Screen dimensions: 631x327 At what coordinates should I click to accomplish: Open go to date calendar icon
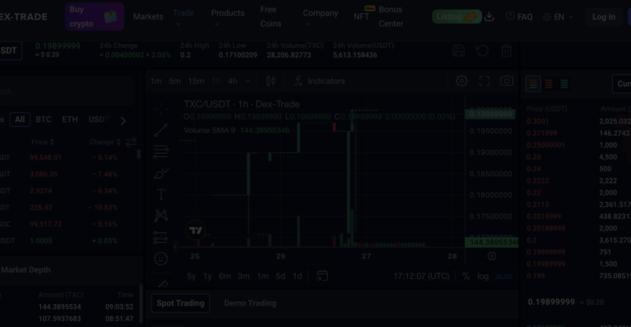(x=322, y=275)
